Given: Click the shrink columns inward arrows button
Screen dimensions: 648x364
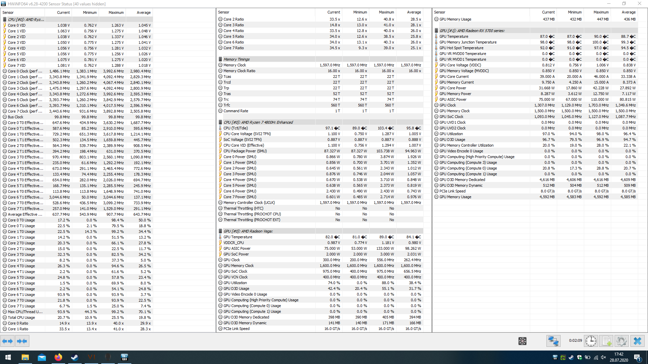Looking at the screenshot, I should coord(22,341).
